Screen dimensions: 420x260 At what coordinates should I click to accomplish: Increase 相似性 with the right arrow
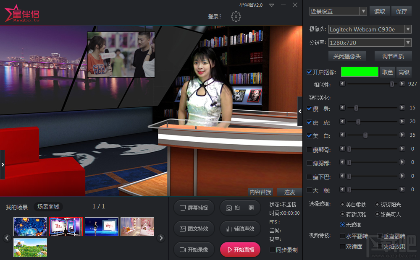(402, 84)
